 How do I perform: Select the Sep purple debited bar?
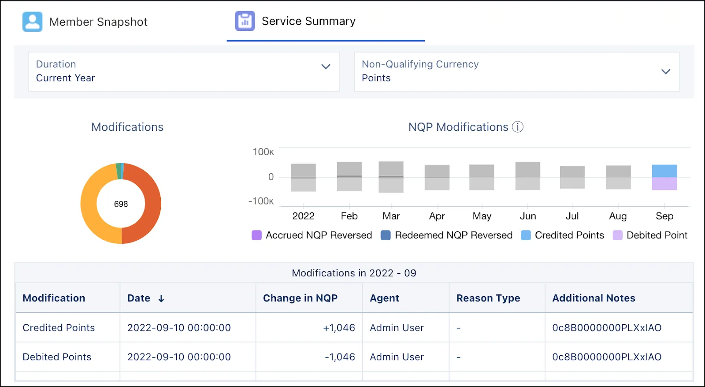click(664, 184)
